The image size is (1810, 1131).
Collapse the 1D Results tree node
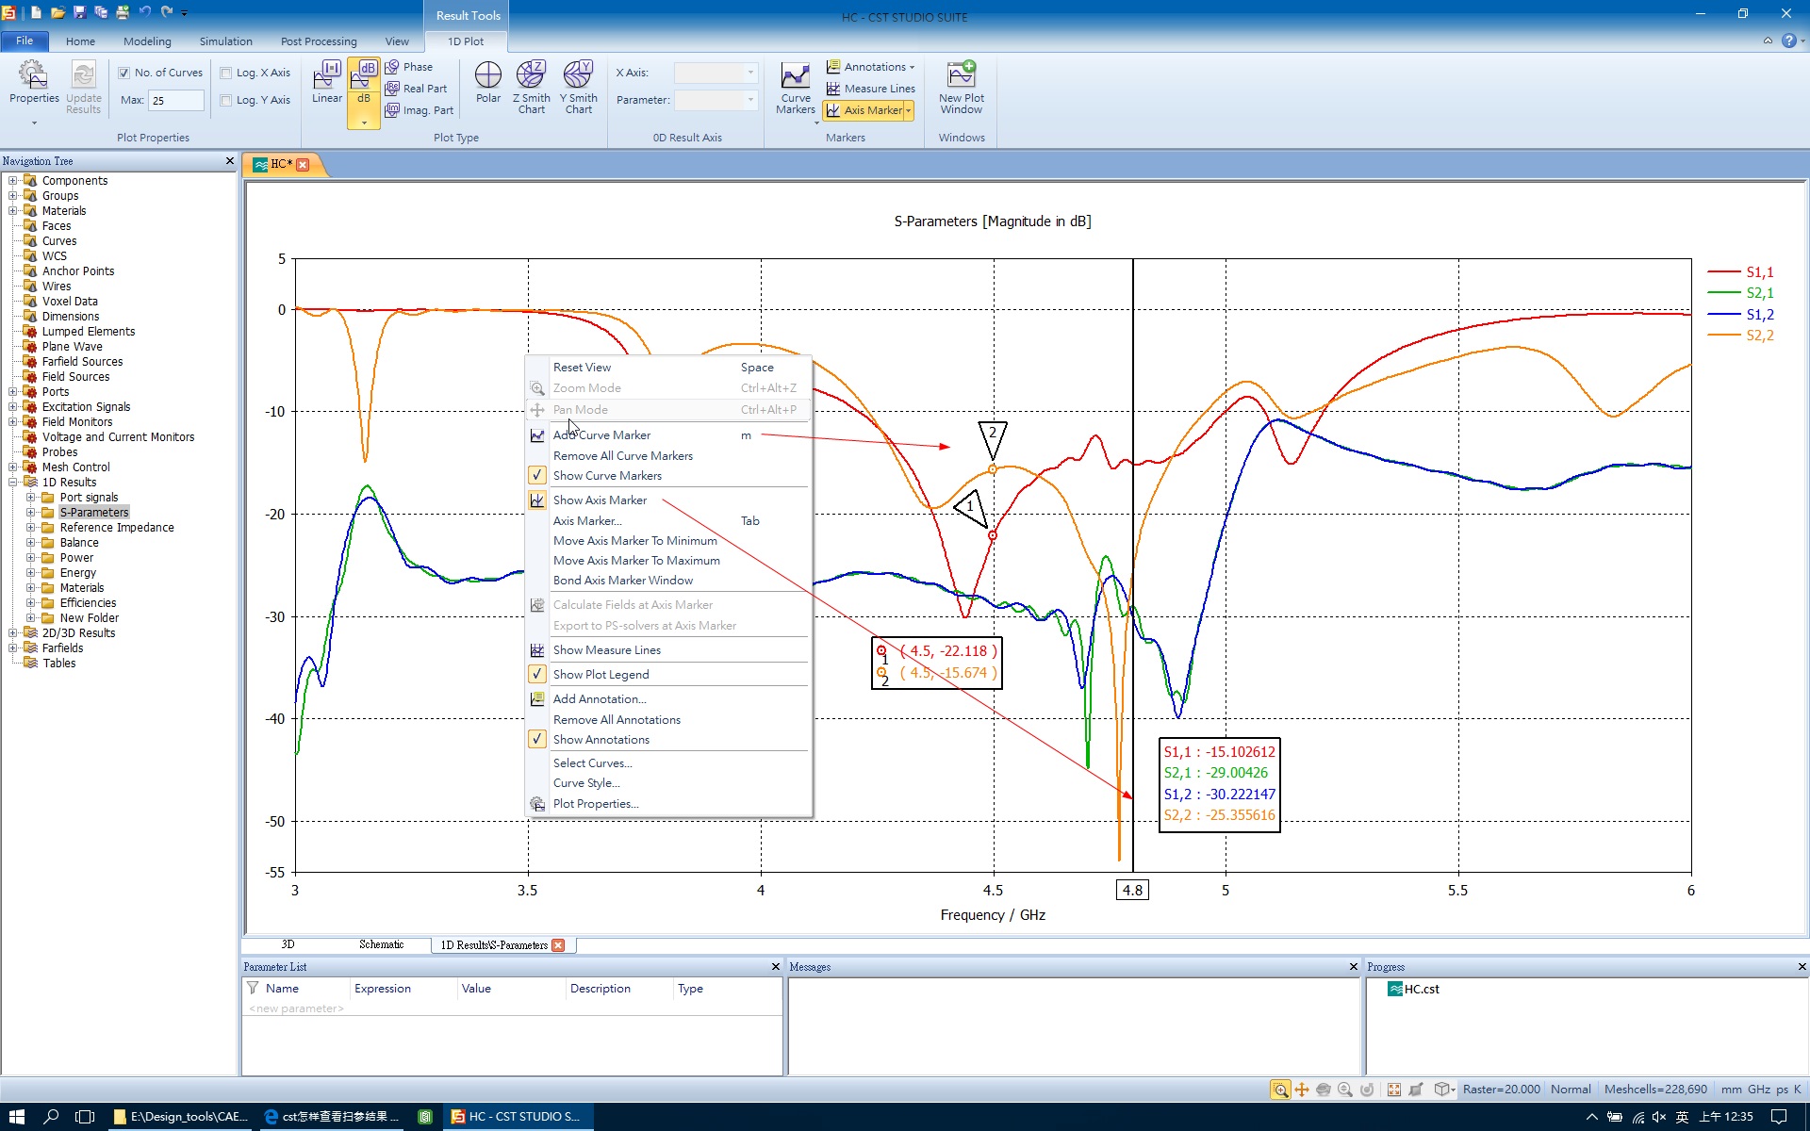[x=13, y=483]
